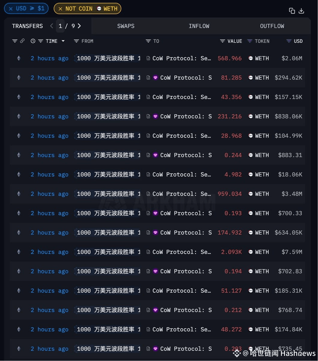Open the USD column filter
This screenshot has width=318, height=361.
click(289, 41)
